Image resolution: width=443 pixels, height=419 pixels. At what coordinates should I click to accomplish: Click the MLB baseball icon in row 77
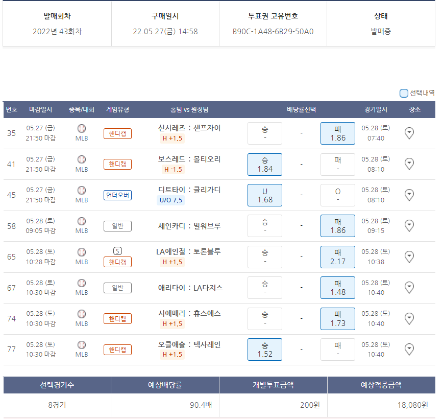click(82, 344)
